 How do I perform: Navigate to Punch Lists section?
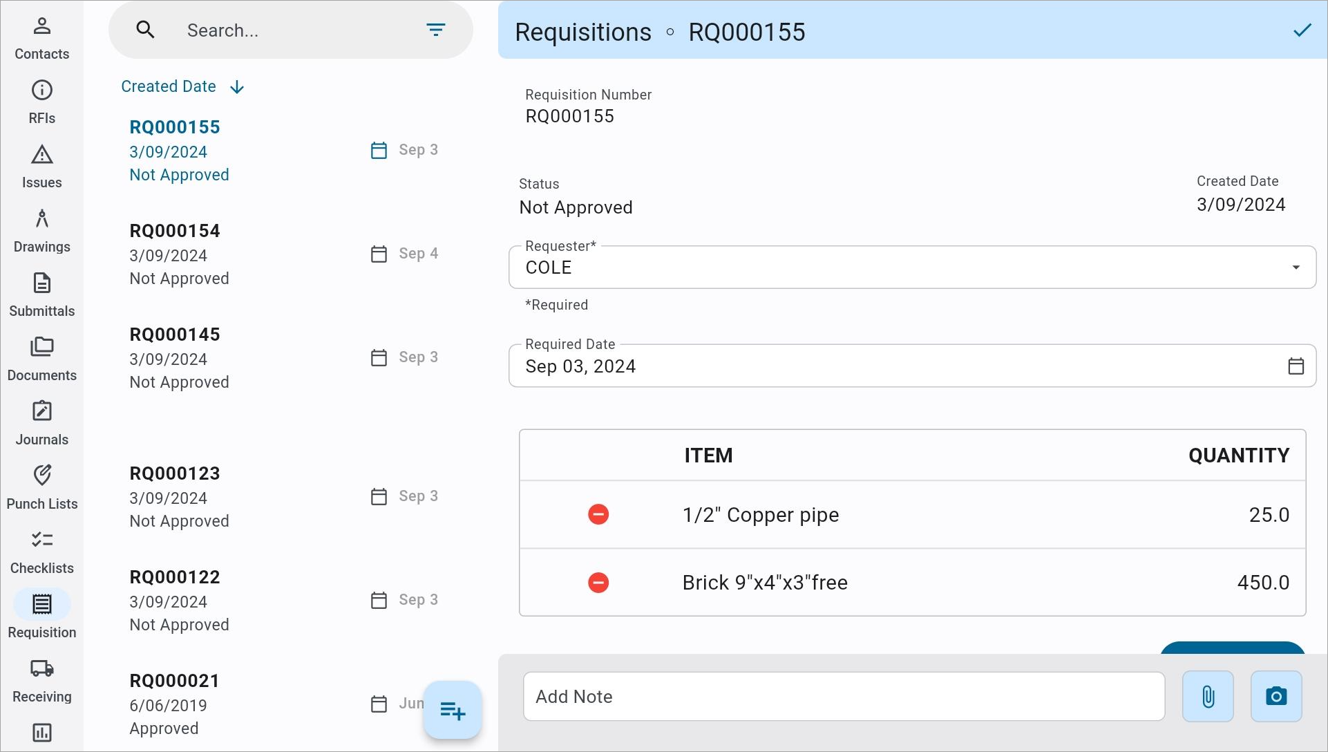41,487
